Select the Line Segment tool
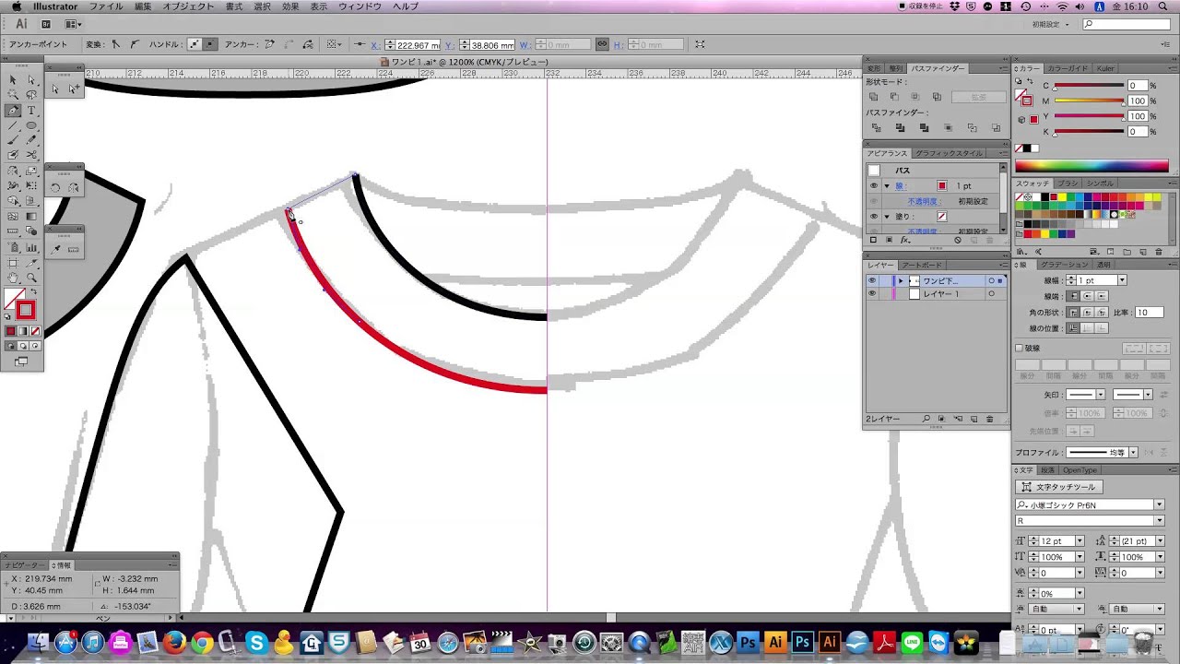 (13, 125)
